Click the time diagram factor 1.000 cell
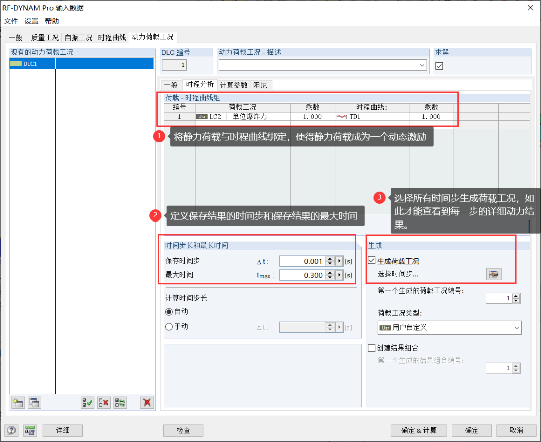 click(431, 117)
